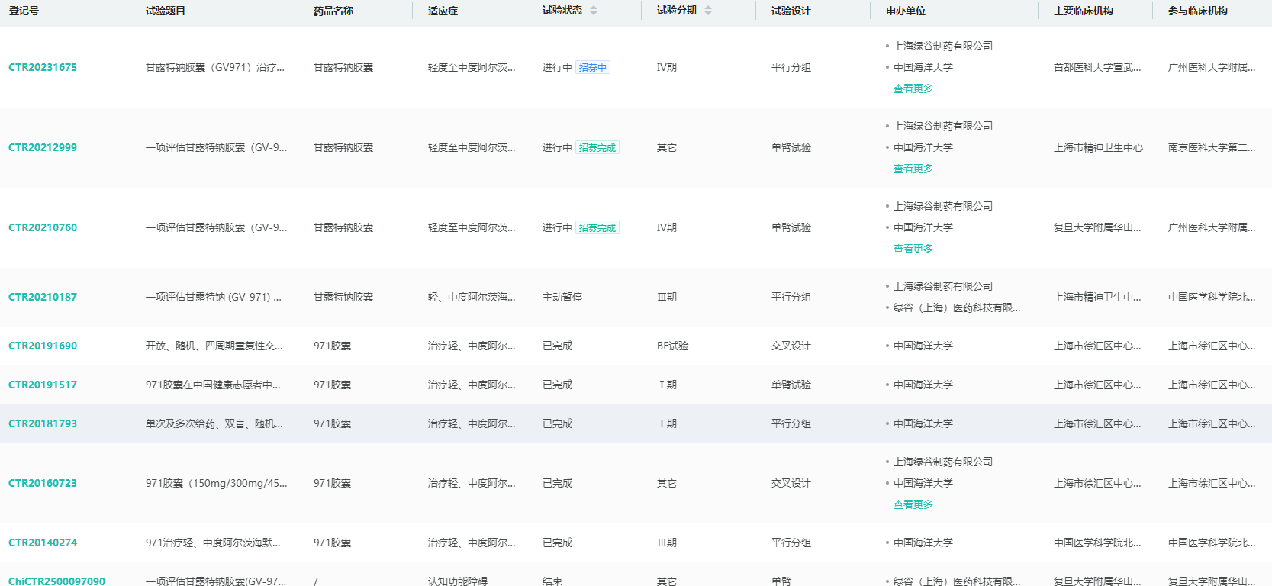Viewport: 1272px width, 586px height.
Task: Open the CTR20210760 trial link
Action: pyautogui.click(x=43, y=227)
